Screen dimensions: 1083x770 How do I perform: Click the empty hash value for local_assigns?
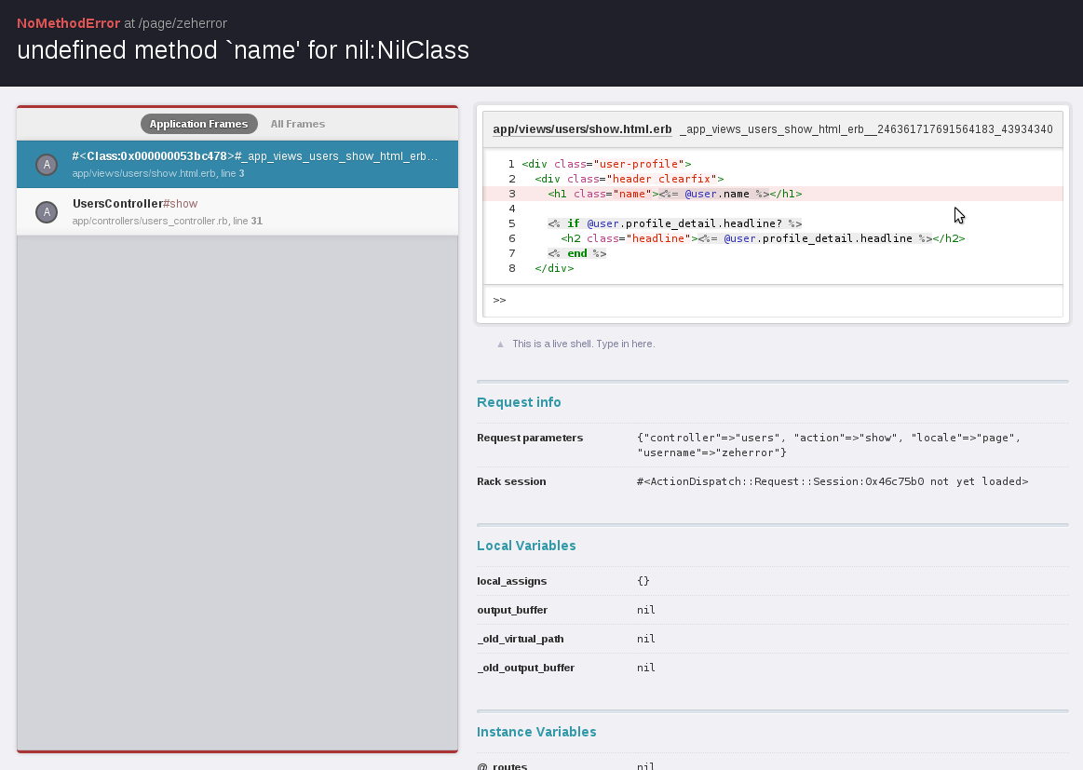click(643, 582)
